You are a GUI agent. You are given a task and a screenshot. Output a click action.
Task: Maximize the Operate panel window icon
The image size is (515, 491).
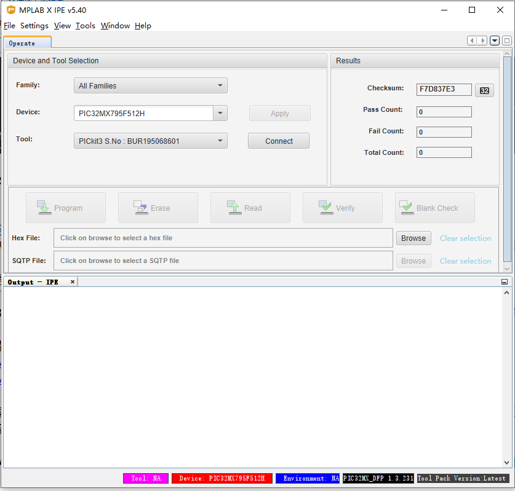(507, 41)
